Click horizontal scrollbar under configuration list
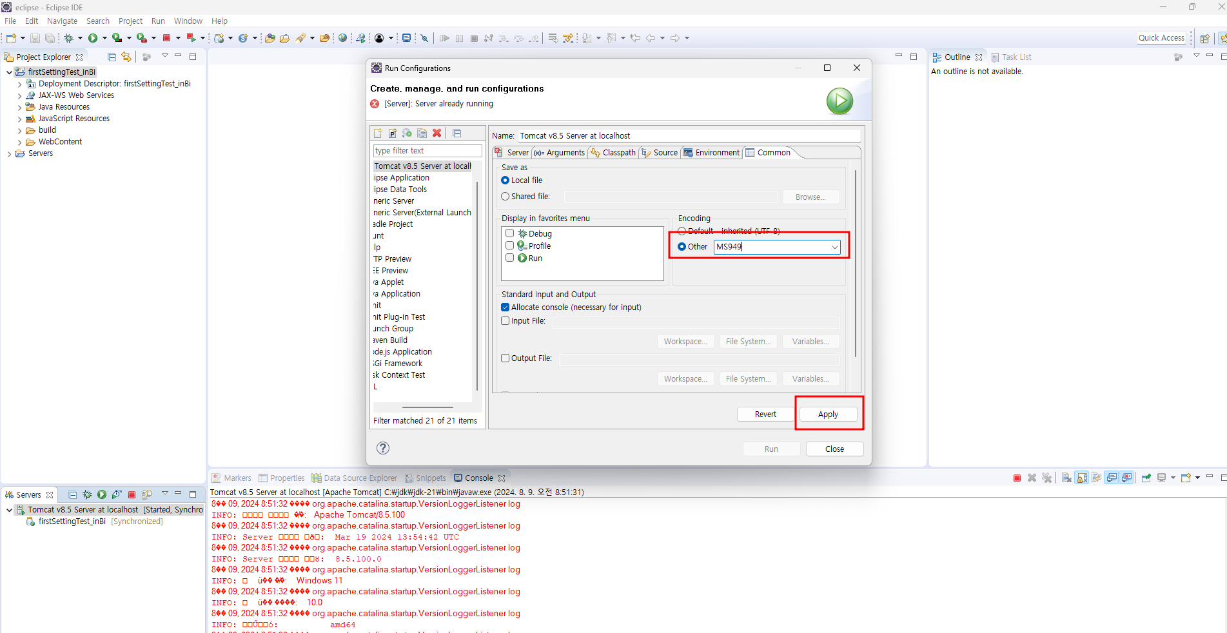The height and width of the screenshot is (633, 1227). (427, 407)
